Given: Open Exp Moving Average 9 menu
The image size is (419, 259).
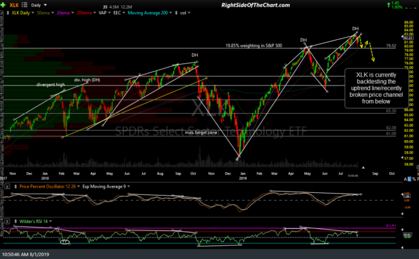Looking at the screenshot, I should click(x=128, y=186).
